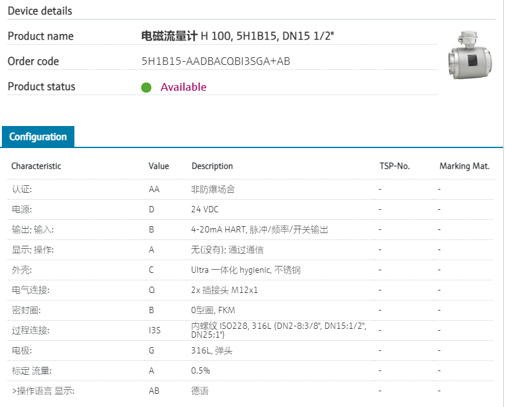Select the 4-20mA HART output description
Viewport: 505px width, 407px height.
coord(259,230)
